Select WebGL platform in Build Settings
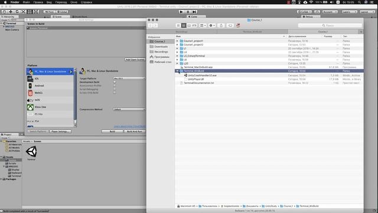This screenshot has height=213, width=378. 50,93
